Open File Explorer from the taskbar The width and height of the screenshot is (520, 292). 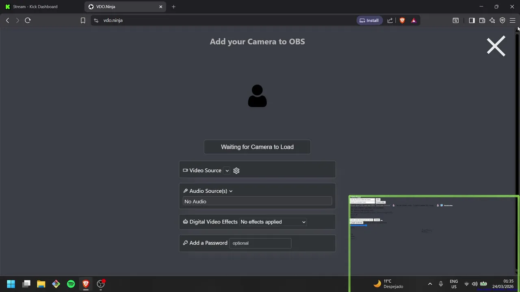(41, 284)
